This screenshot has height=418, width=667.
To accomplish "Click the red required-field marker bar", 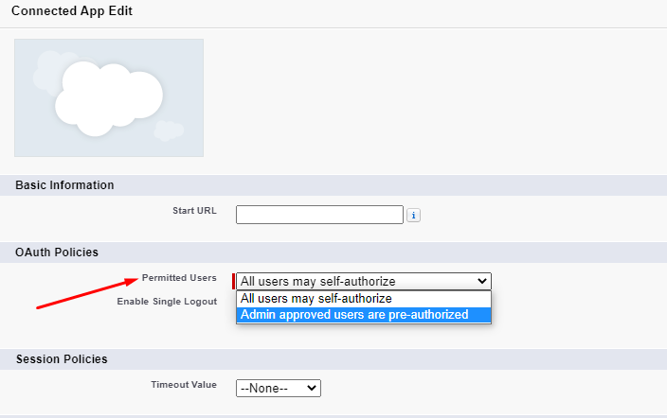I will [x=233, y=281].
